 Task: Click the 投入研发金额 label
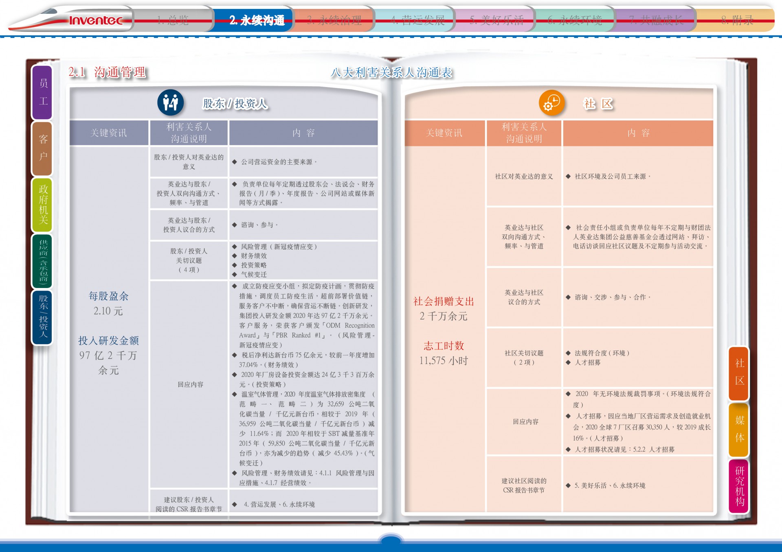pos(108,340)
